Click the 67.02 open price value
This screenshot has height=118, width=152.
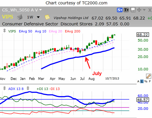click(97, 18)
